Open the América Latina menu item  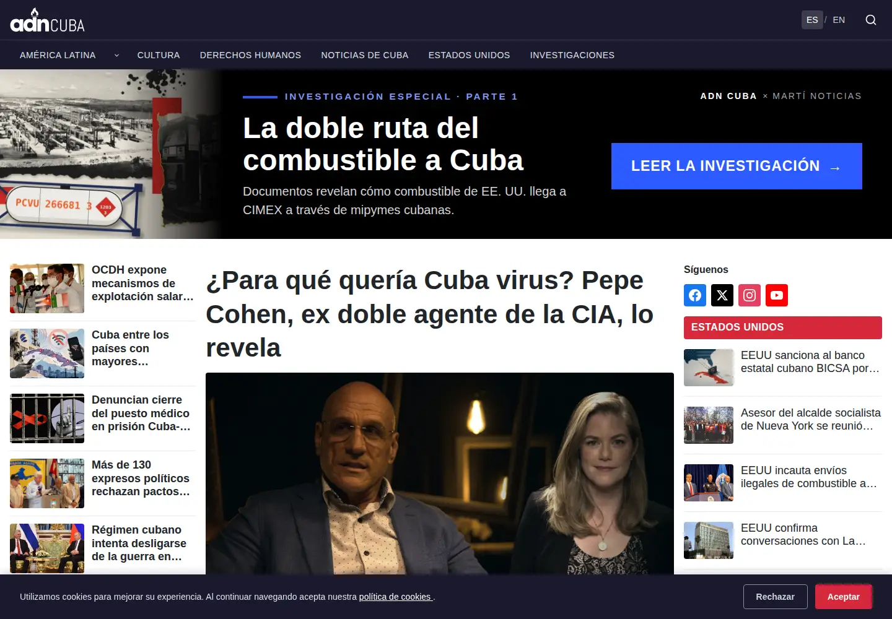click(x=58, y=55)
